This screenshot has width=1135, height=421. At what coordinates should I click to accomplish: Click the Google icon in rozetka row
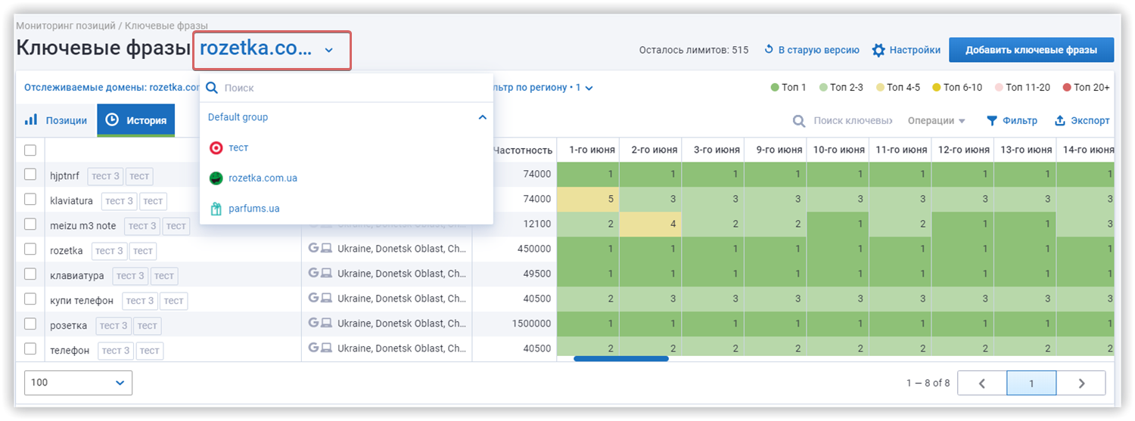coord(313,248)
